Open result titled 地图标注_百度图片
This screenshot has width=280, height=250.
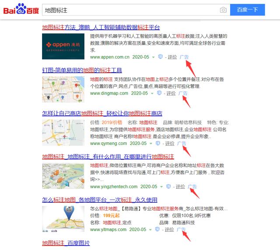click(66, 243)
